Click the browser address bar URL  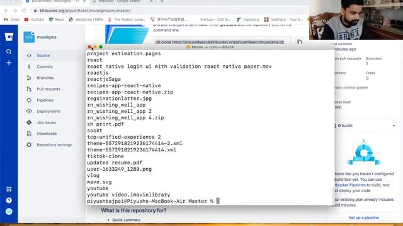pos(85,11)
